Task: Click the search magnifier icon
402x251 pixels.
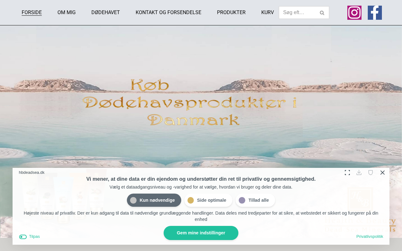Action: (322, 13)
